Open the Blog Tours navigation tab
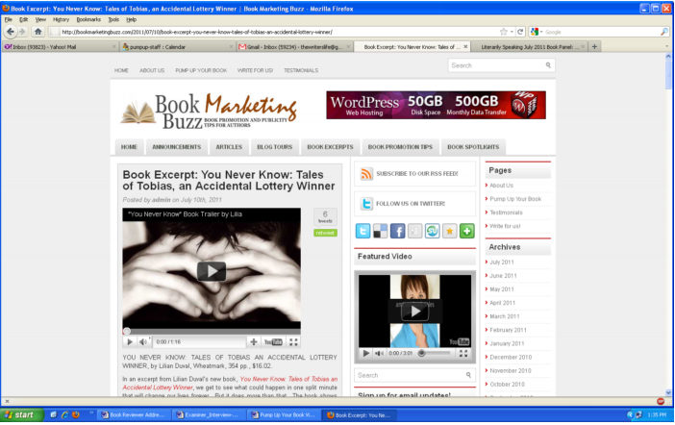Image resolution: width=675 pixels, height=425 pixels. coord(275,147)
